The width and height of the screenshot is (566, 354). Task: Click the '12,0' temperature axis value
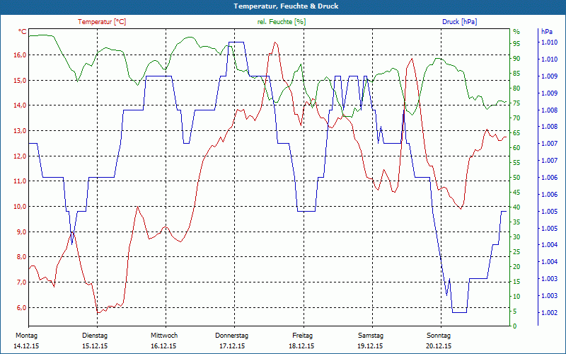point(20,156)
